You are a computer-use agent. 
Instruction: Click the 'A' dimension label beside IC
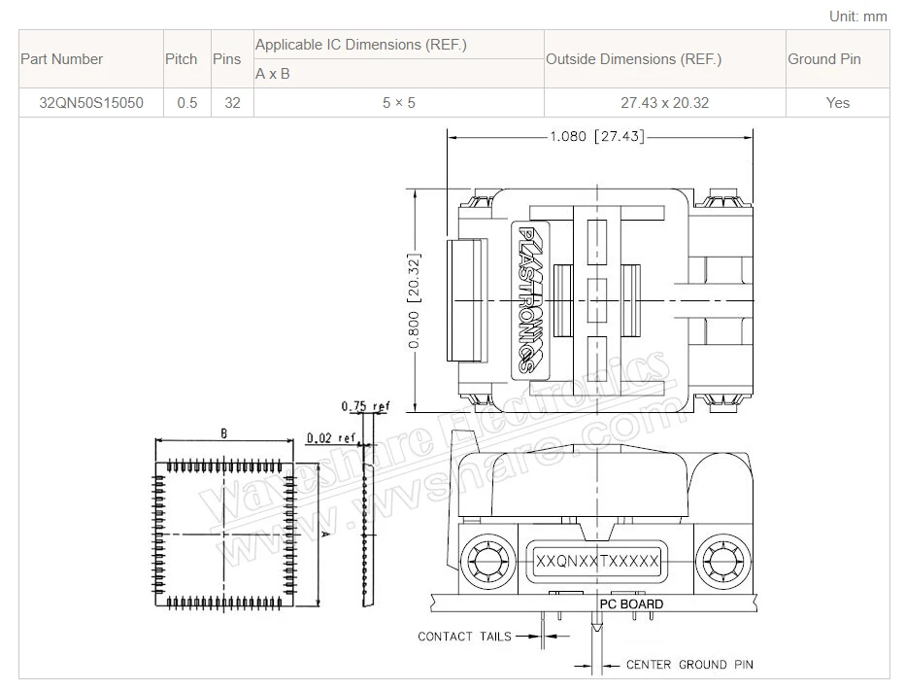325,535
